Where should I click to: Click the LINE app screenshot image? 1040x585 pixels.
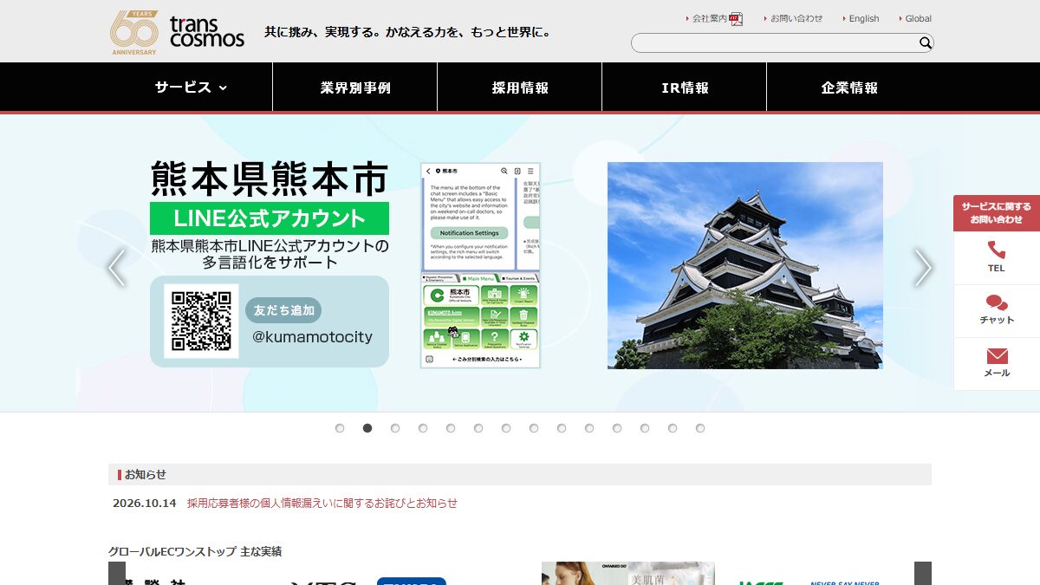pos(480,265)
